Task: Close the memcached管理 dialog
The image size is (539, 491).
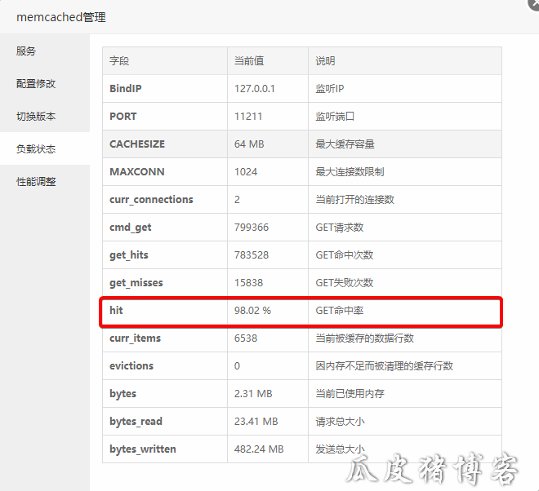Action: [x=535, y=2]
